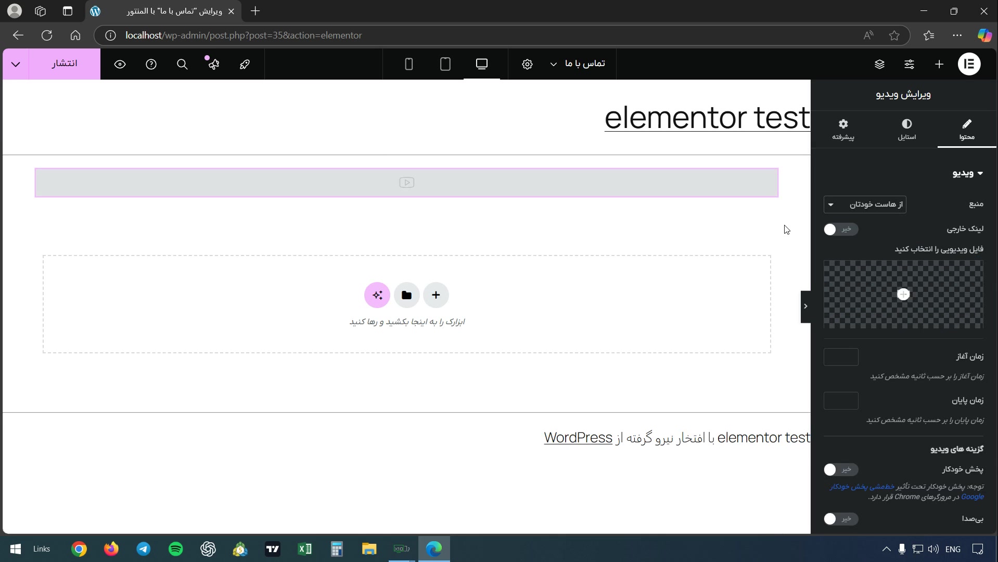Switch to mobile responsive view
The height and width of the screenshot is (562, 998).
tap(409, 64)
